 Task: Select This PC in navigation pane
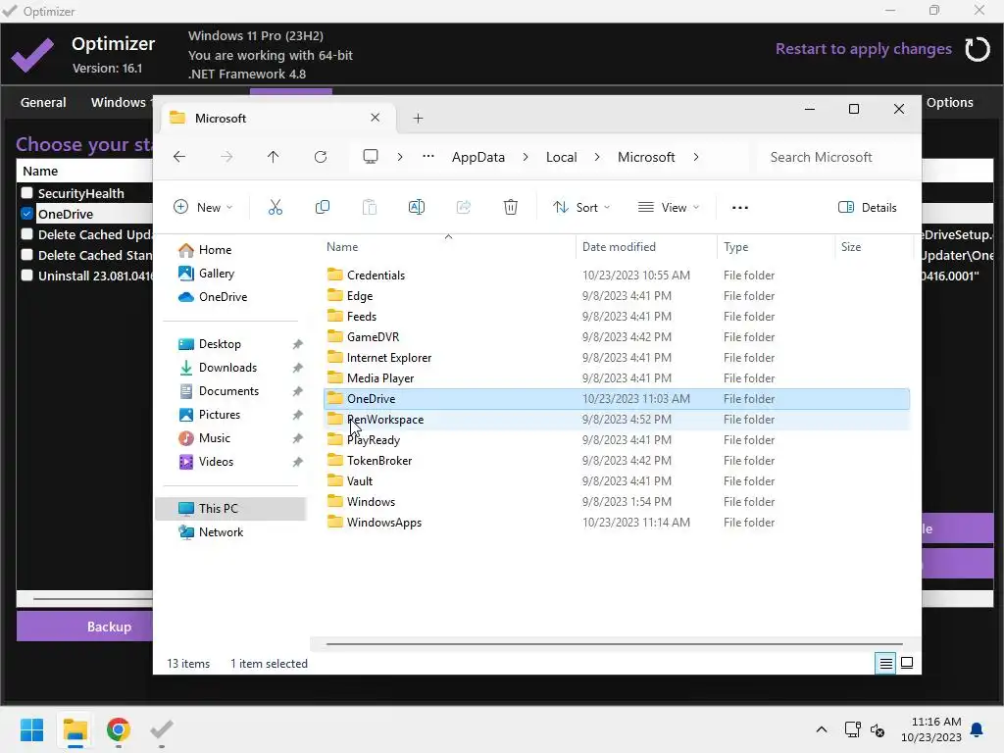(x=230, y=509)
